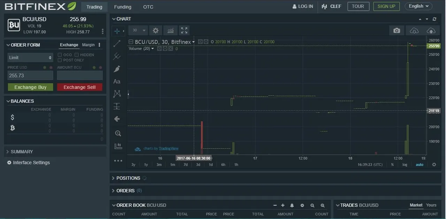Click the TOUR button
The width and height of the screenshot is (446, 219).
358,6
